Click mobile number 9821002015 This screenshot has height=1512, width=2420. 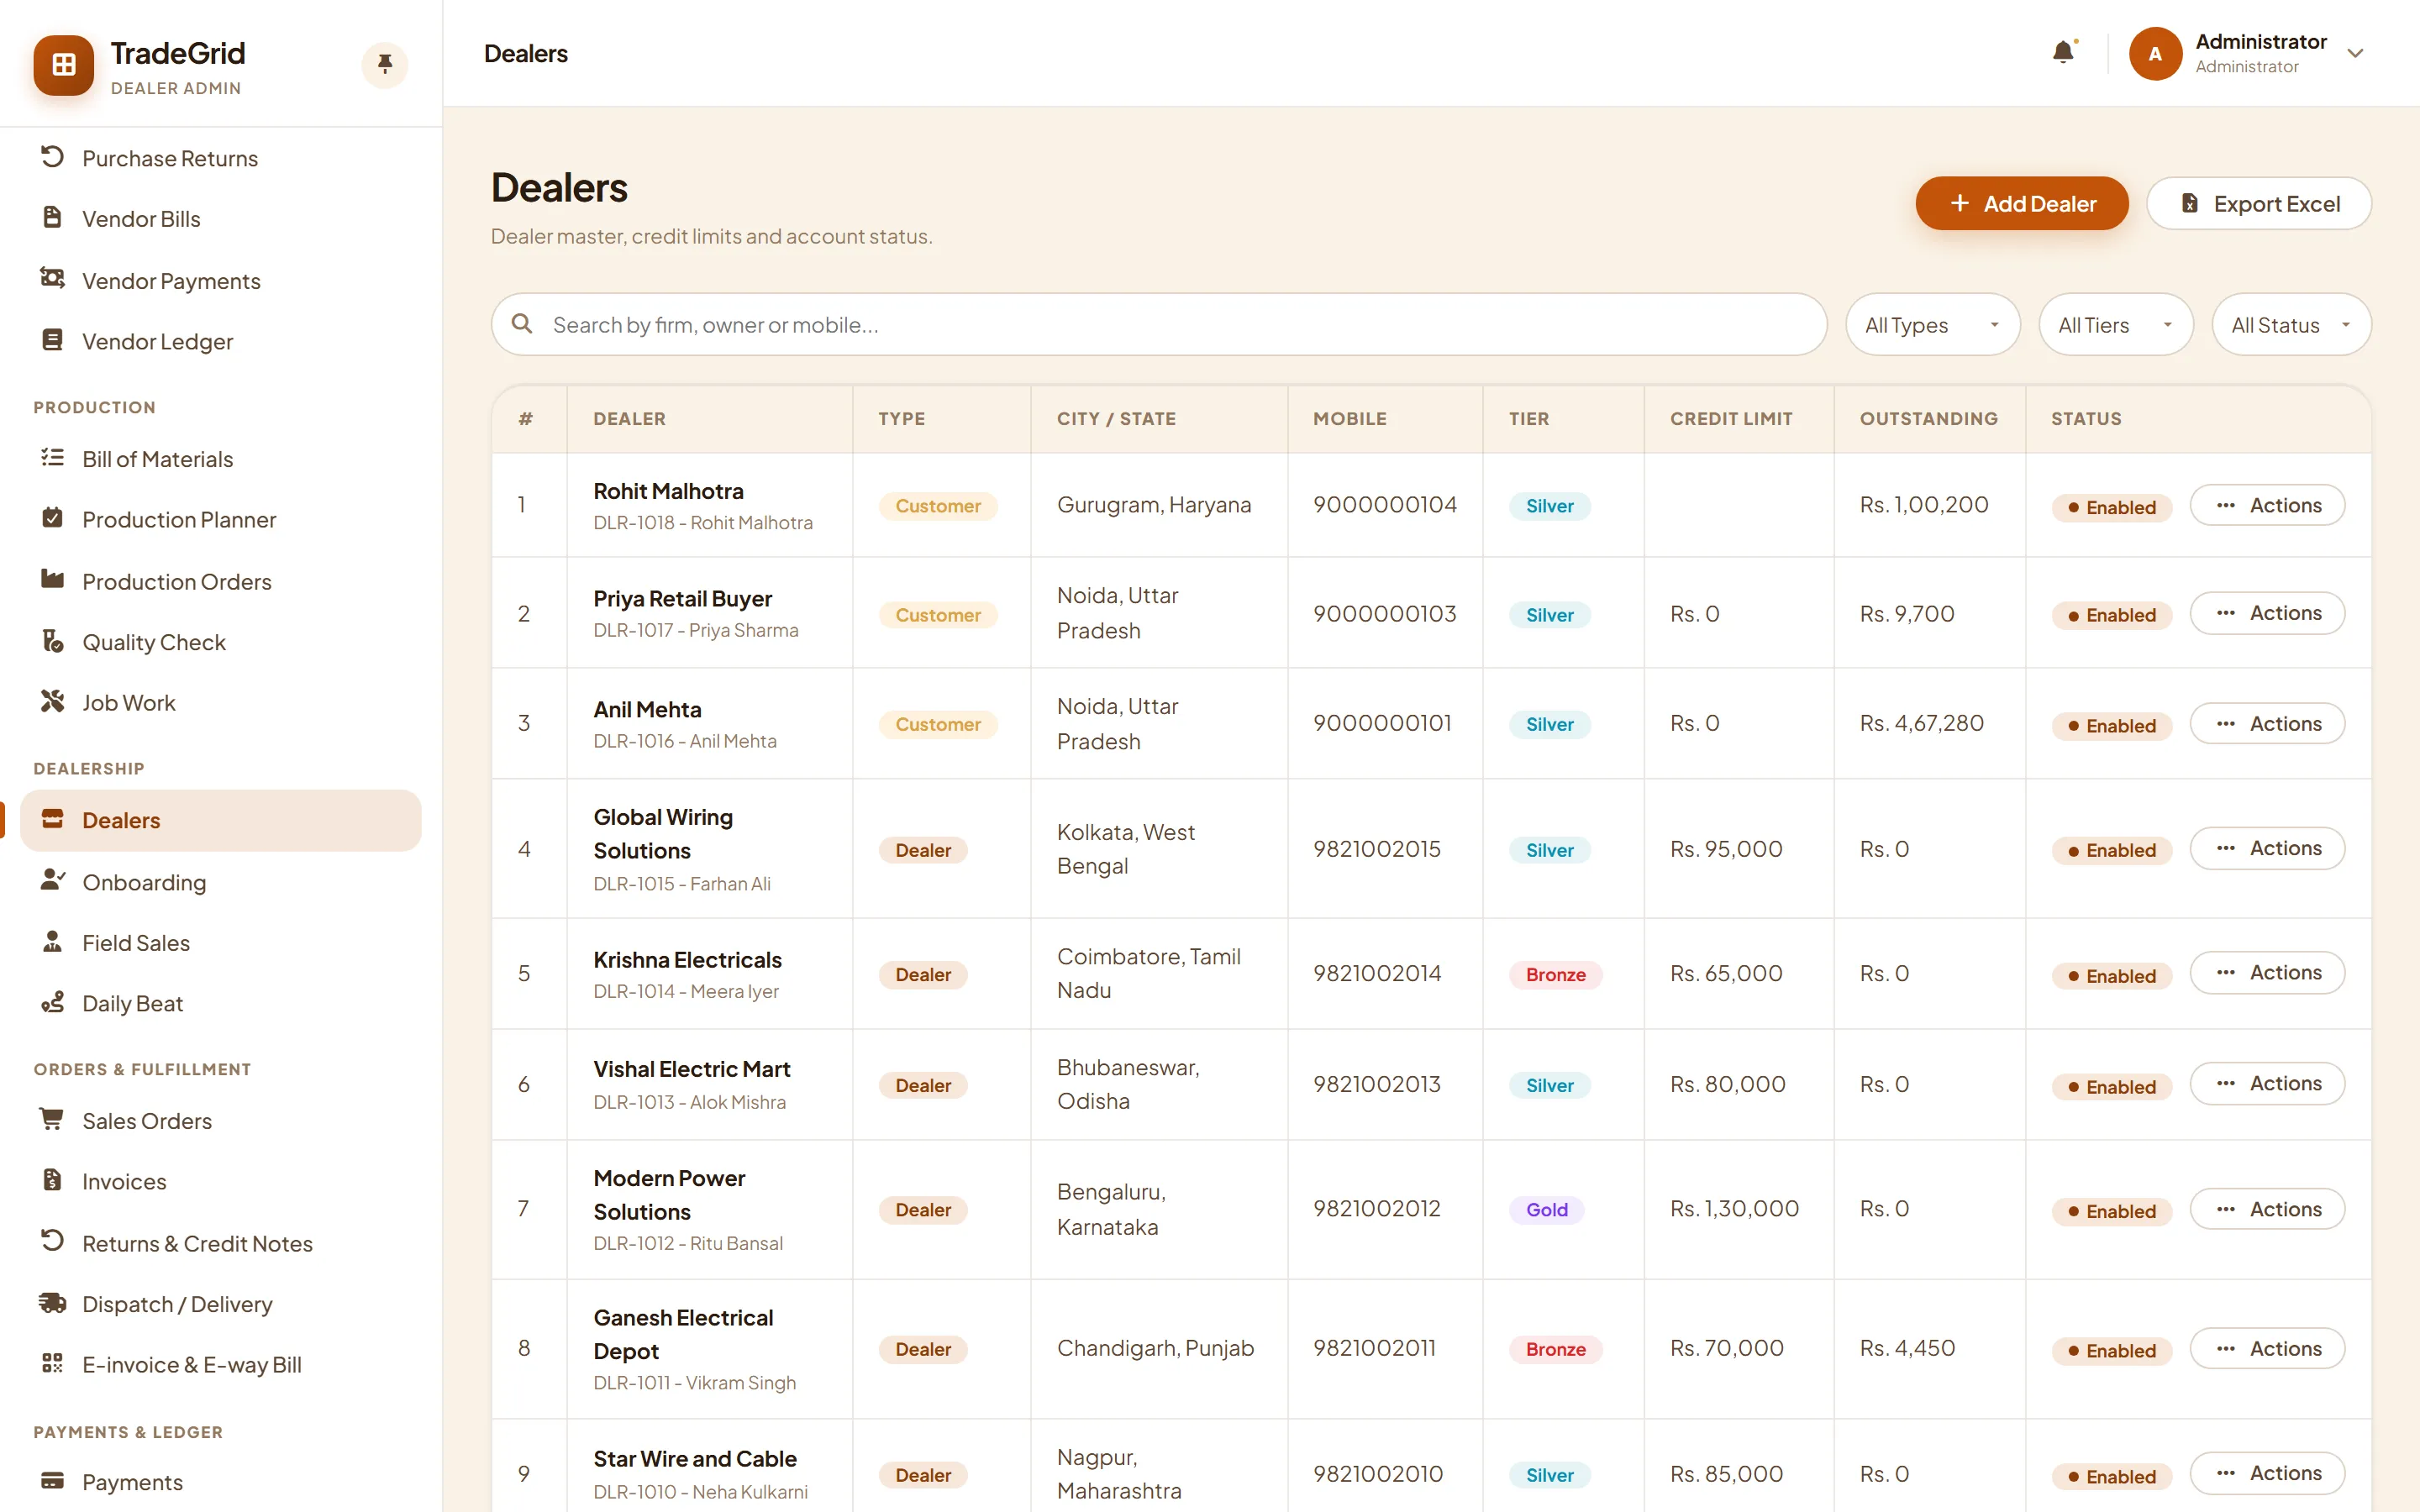[x=1377, y=849]
